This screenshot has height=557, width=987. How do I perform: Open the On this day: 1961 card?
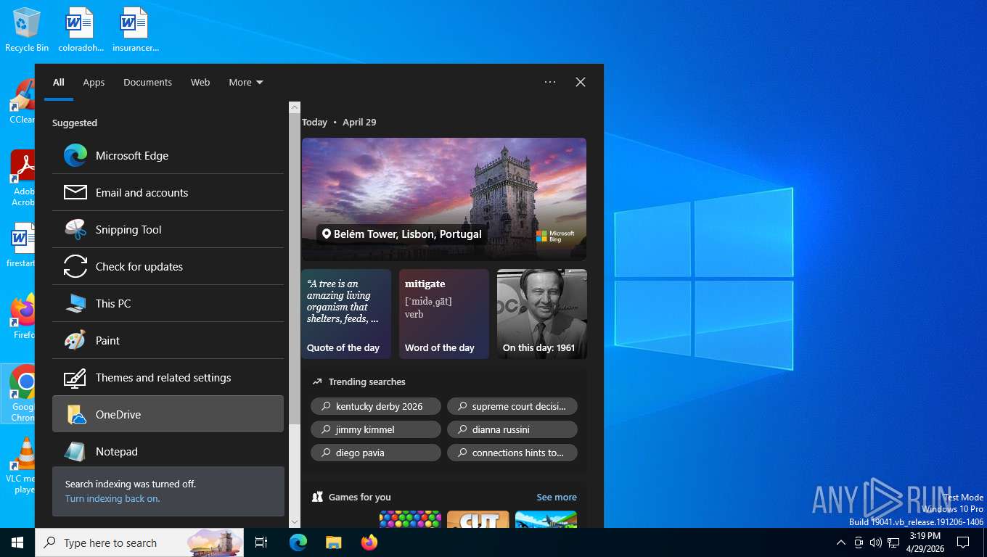coord(542,314)
